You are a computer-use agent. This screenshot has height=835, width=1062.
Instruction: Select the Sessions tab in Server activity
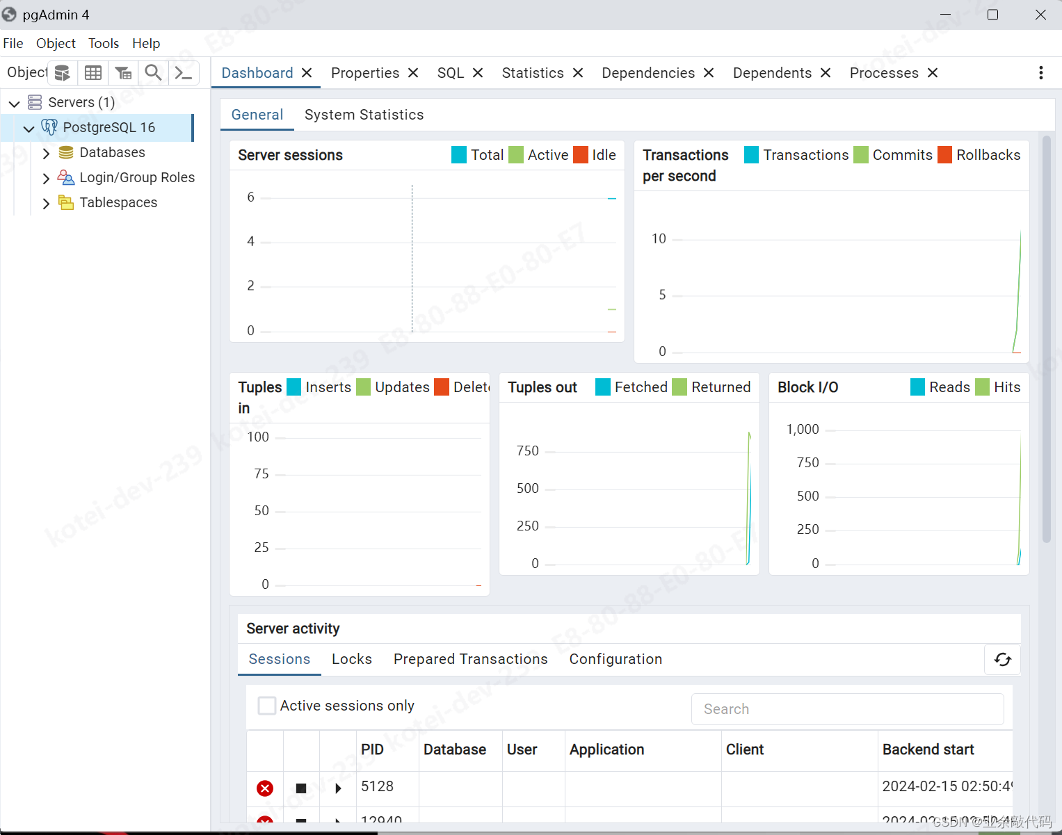point(280,659)
